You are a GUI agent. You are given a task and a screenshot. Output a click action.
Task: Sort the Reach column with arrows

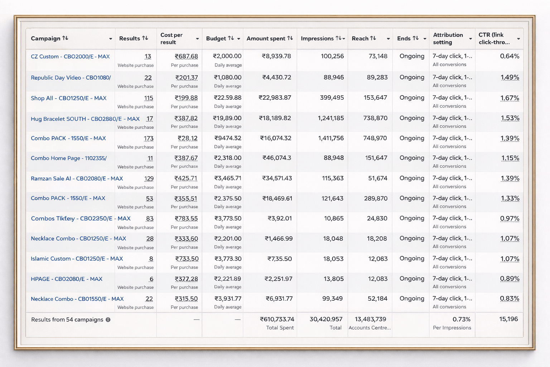(373, 38)
